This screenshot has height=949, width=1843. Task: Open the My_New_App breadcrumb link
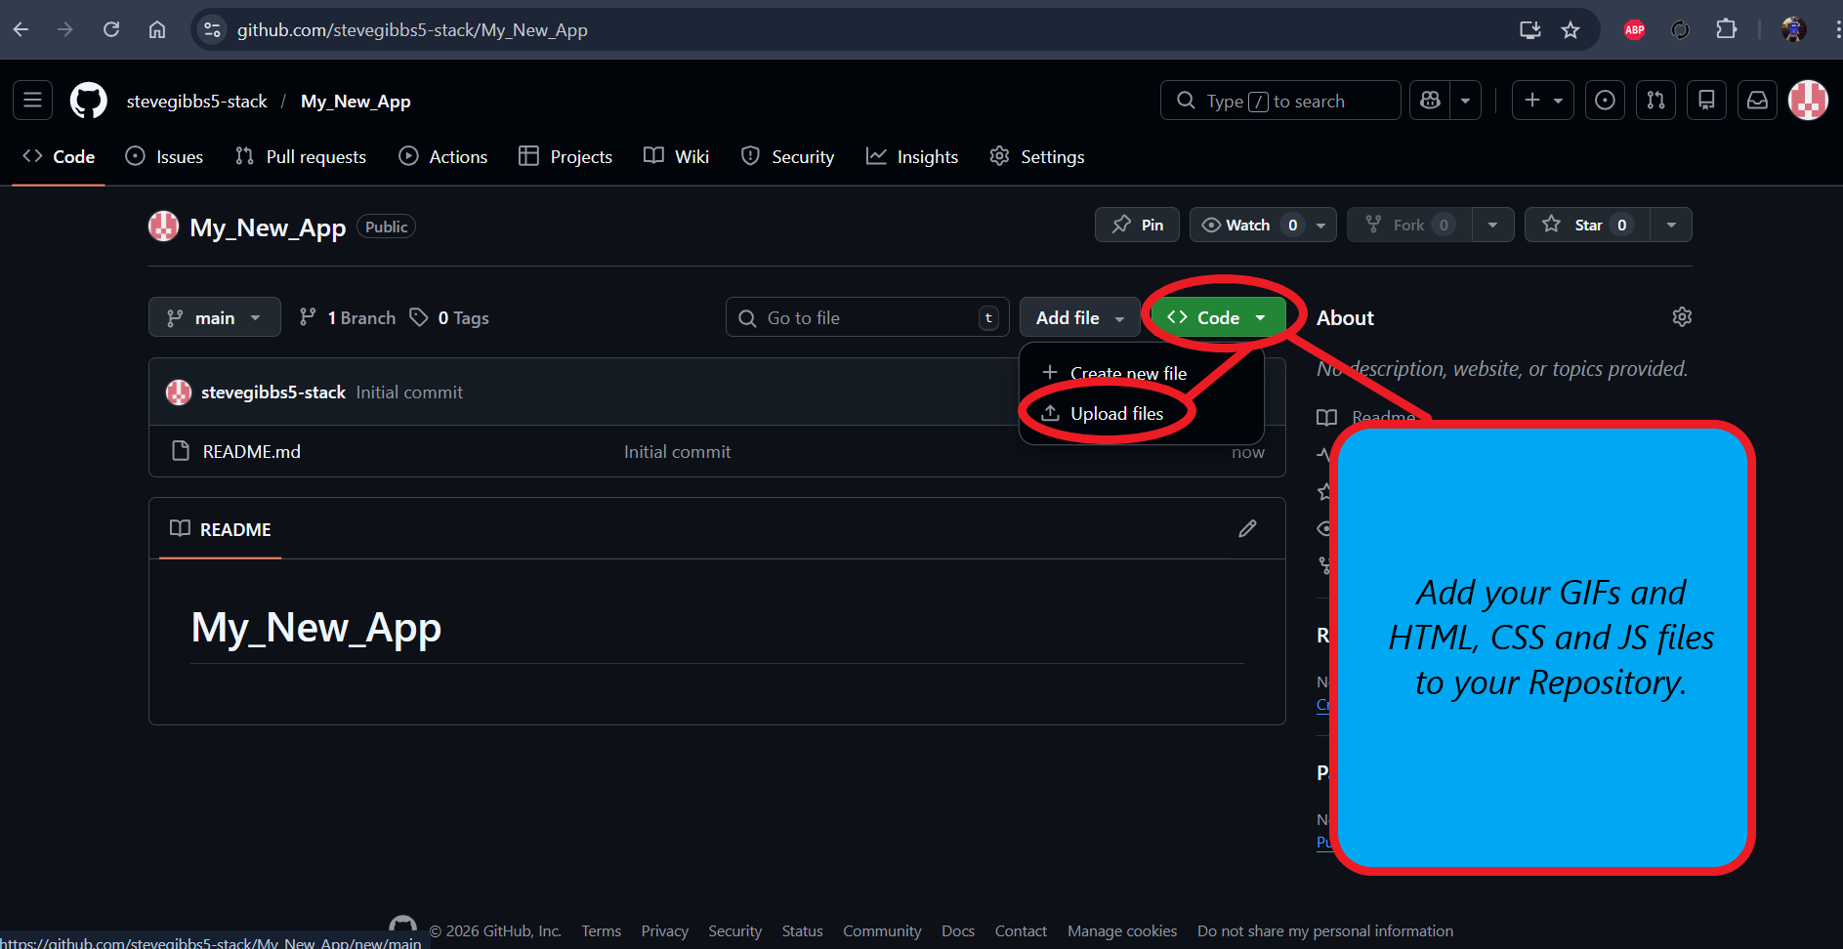[x=356, y=102]
